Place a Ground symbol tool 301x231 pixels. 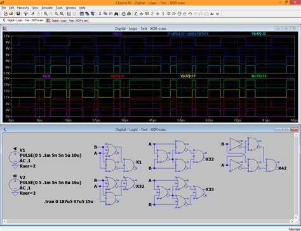click(142, 14)
